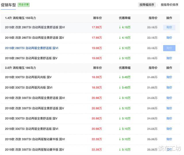
Task: Open model 2019款 改款 280TSI 自动两驱全景舒适版 国VI
Action: (x=35, y=28)
